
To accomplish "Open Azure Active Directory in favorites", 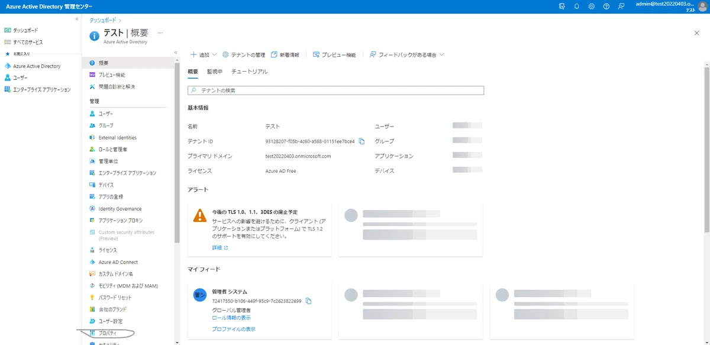I will 38,66.
